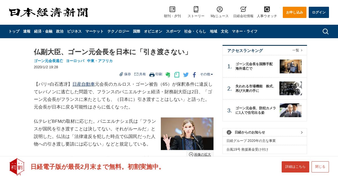Open 日経グループ 2020年の主な事業 notice
The image size is (338, 177).
pyautogui.click(x=251, y=141)
